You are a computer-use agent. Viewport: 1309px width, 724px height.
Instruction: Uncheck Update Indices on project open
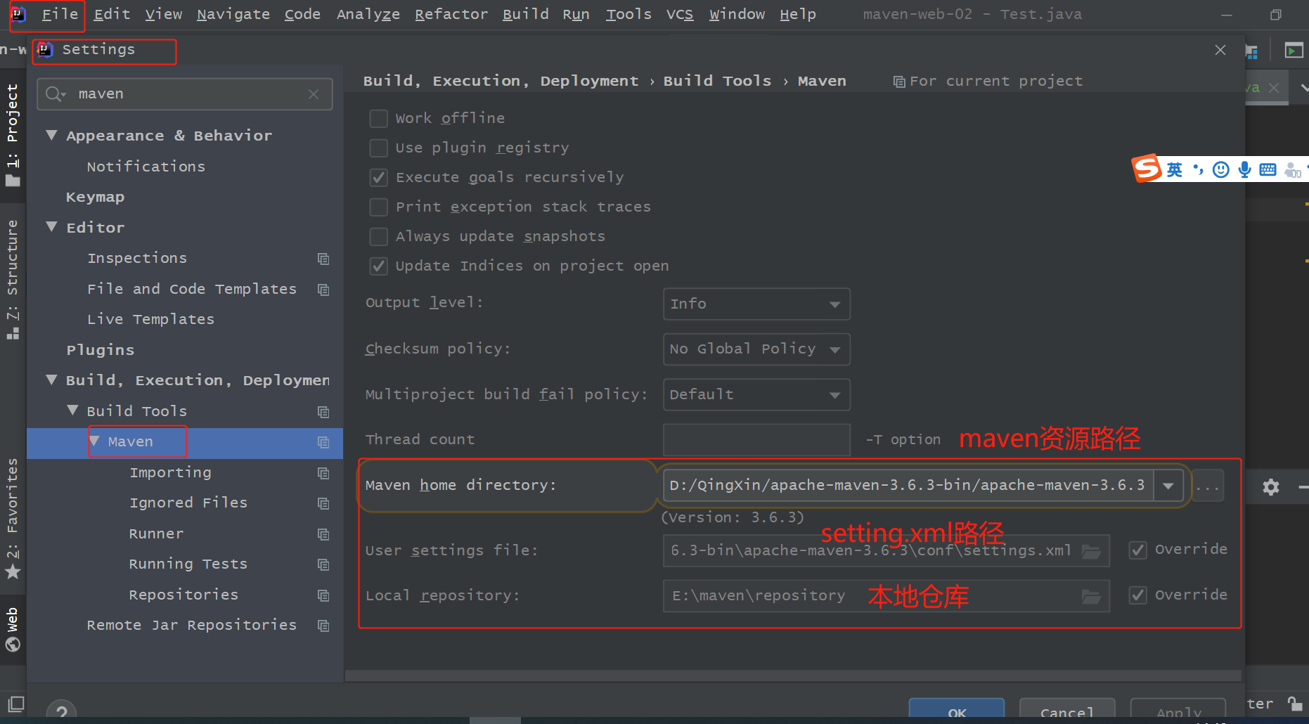click(379, 266)
